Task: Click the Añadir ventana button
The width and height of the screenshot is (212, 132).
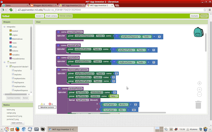Action: click(51, 16)
